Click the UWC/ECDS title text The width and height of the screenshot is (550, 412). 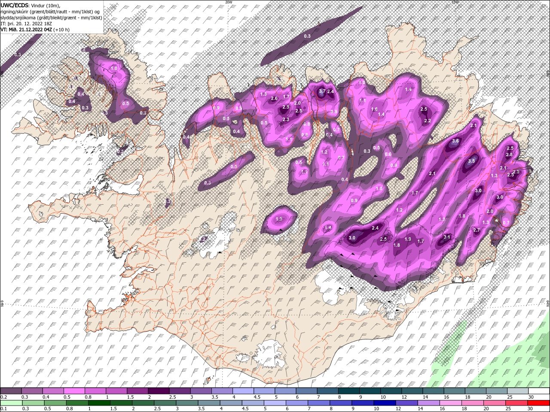tap(15, 5)
